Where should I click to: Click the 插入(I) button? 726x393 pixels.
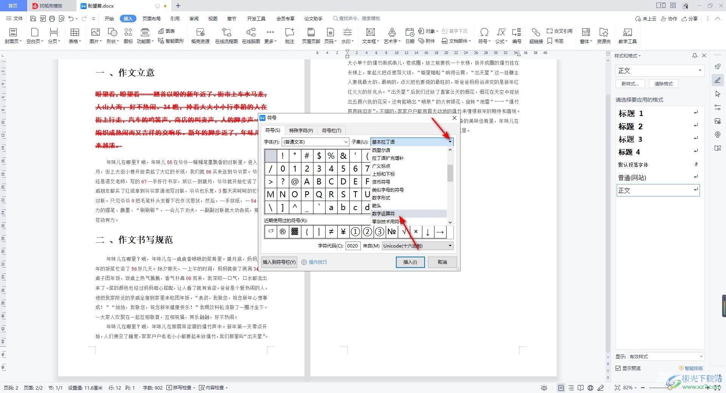410,262
